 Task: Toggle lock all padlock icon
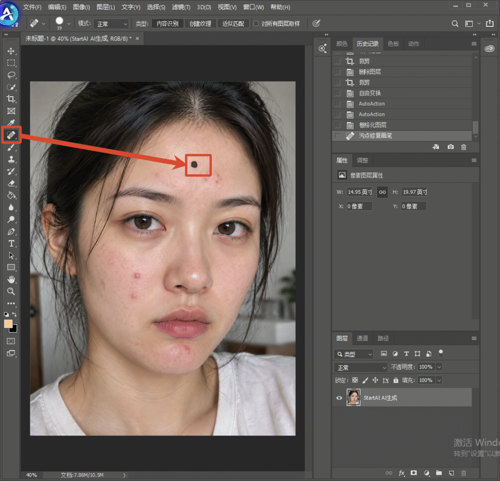[x=396, y=380]
